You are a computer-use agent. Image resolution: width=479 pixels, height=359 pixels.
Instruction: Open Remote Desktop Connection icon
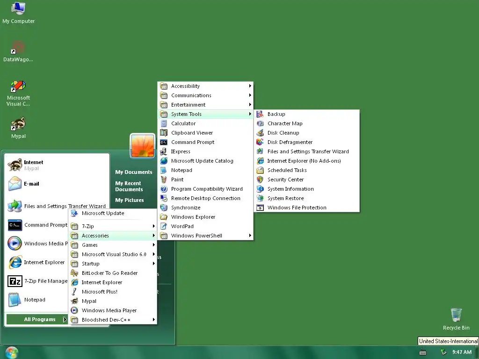(x=164, y=198)
